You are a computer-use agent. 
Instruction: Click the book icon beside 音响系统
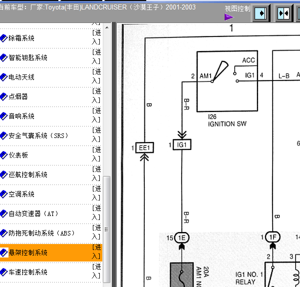(x=3, y=116)
